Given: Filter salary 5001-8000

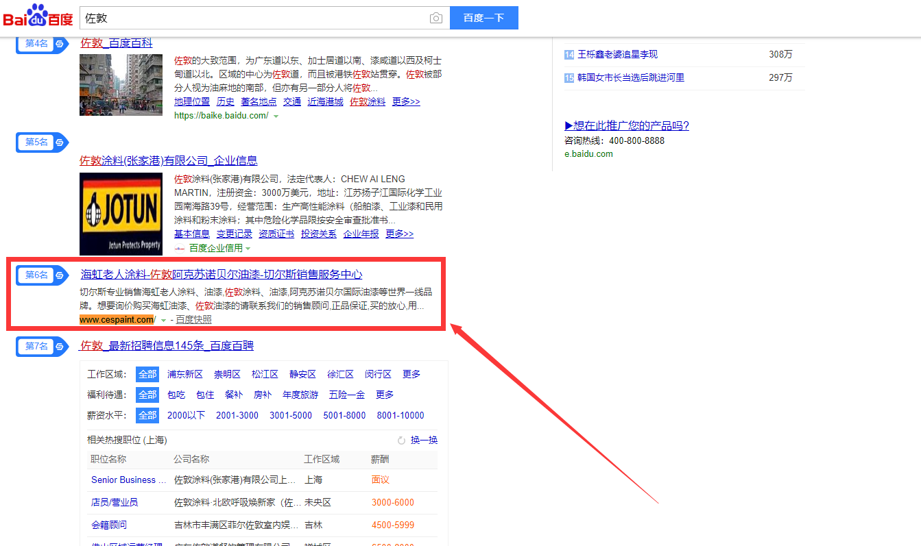Looking at the screenshot, I should [345, 415].
